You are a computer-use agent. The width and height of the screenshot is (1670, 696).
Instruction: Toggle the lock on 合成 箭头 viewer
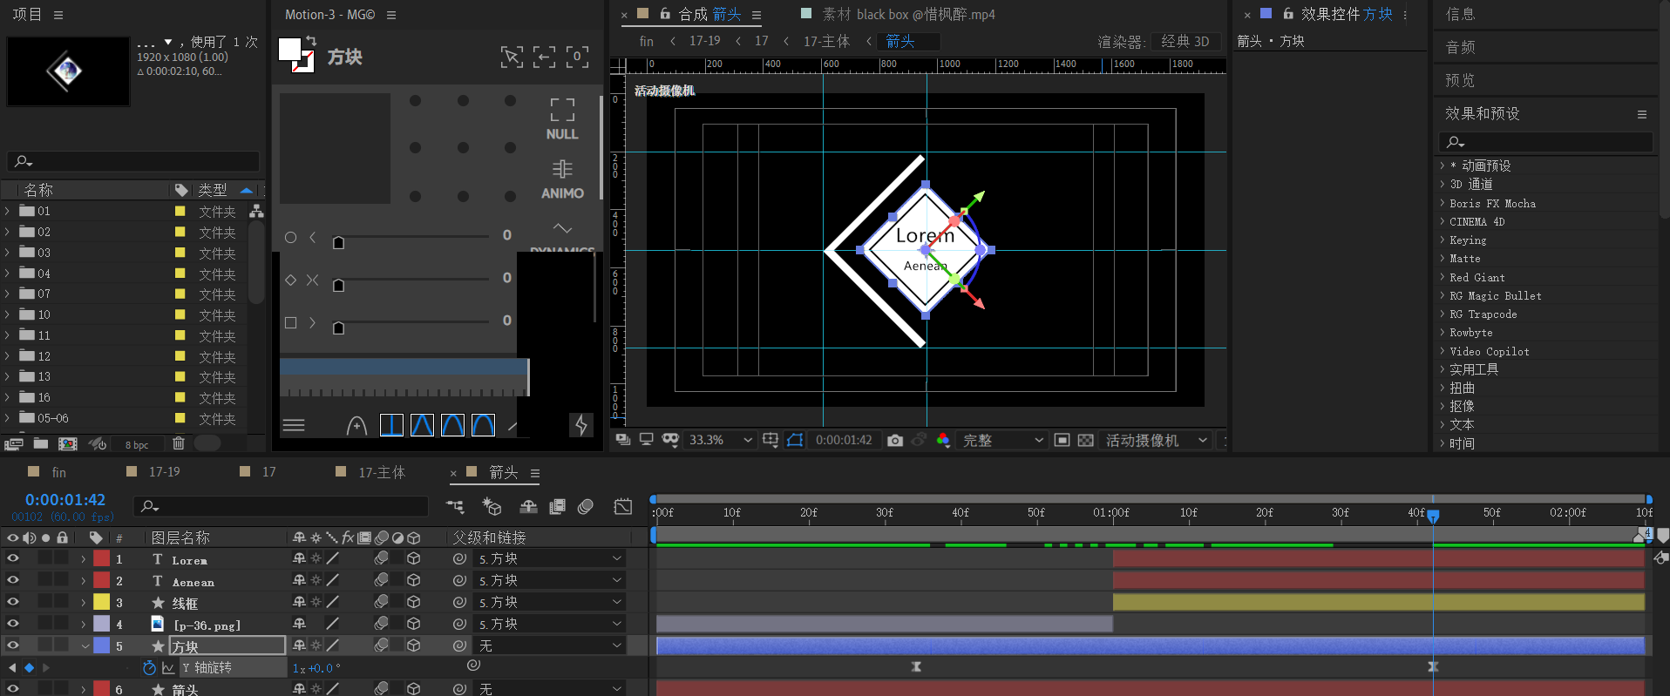[665, 14]
